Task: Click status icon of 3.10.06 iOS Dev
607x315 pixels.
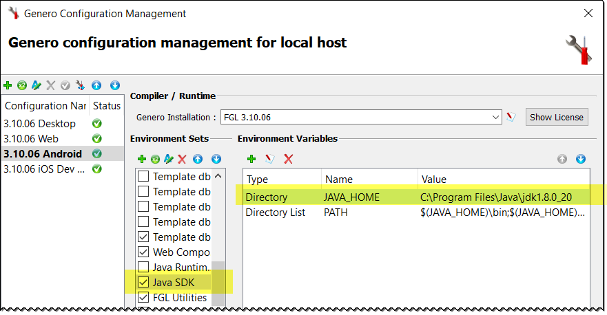Action: click(x=96, y=169)
